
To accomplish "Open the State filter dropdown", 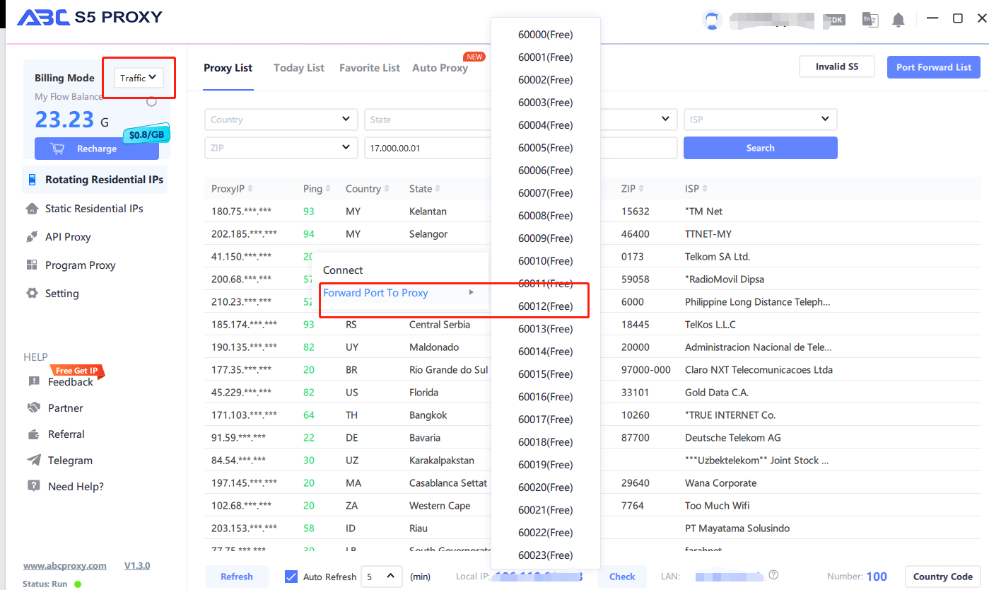I will click(x=428, y=120).
